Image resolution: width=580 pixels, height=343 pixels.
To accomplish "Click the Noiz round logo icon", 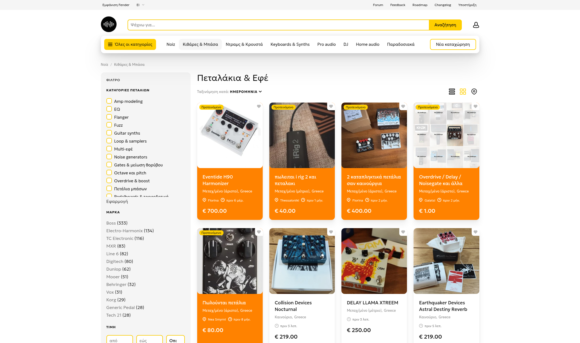I will (x=109, y=24).
